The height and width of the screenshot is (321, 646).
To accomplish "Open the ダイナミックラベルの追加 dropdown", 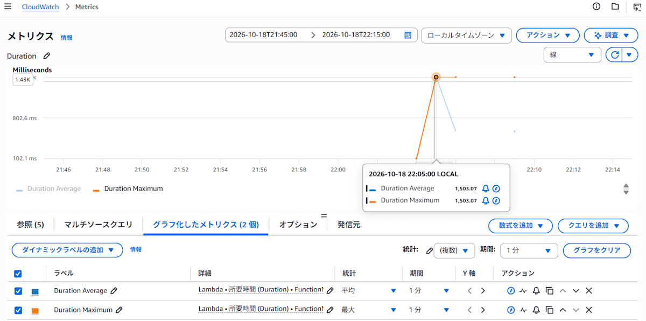I will click(x=67, y=250).
